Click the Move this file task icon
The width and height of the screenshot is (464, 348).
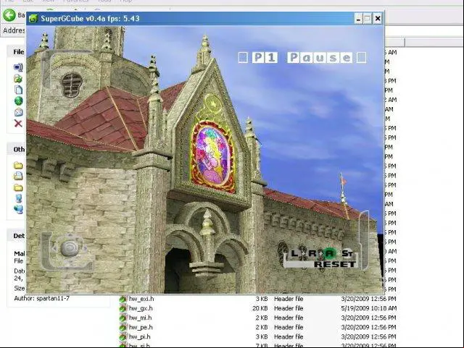pyautogui.click(x=18, y=79)
